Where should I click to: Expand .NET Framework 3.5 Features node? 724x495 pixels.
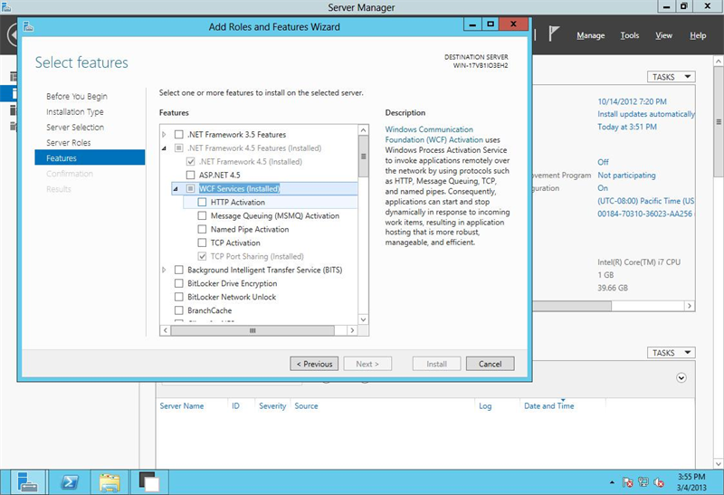pos(164,134)
